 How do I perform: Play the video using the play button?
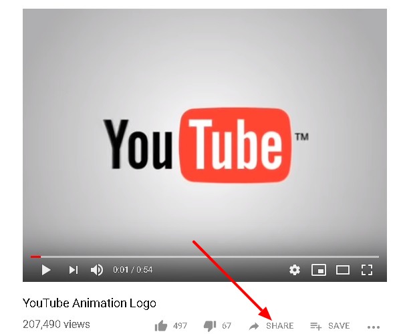tap(45, 270)
